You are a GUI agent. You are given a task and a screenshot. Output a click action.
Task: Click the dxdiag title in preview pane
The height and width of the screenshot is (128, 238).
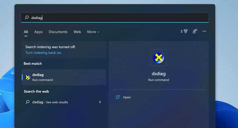(159, 74)
